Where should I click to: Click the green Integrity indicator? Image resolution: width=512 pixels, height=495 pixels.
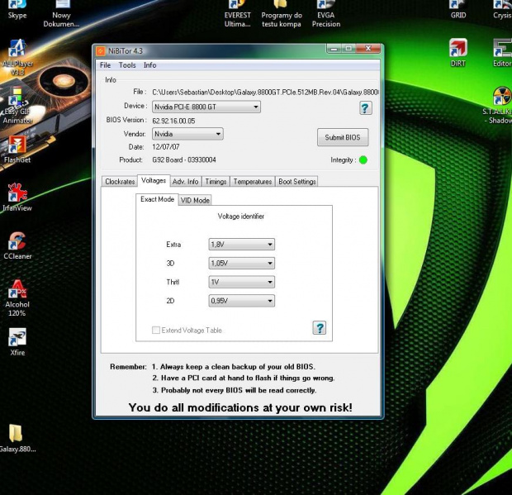tap(363, 160)
